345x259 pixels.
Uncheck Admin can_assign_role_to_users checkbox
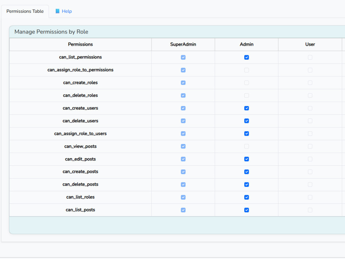point(246,134)
